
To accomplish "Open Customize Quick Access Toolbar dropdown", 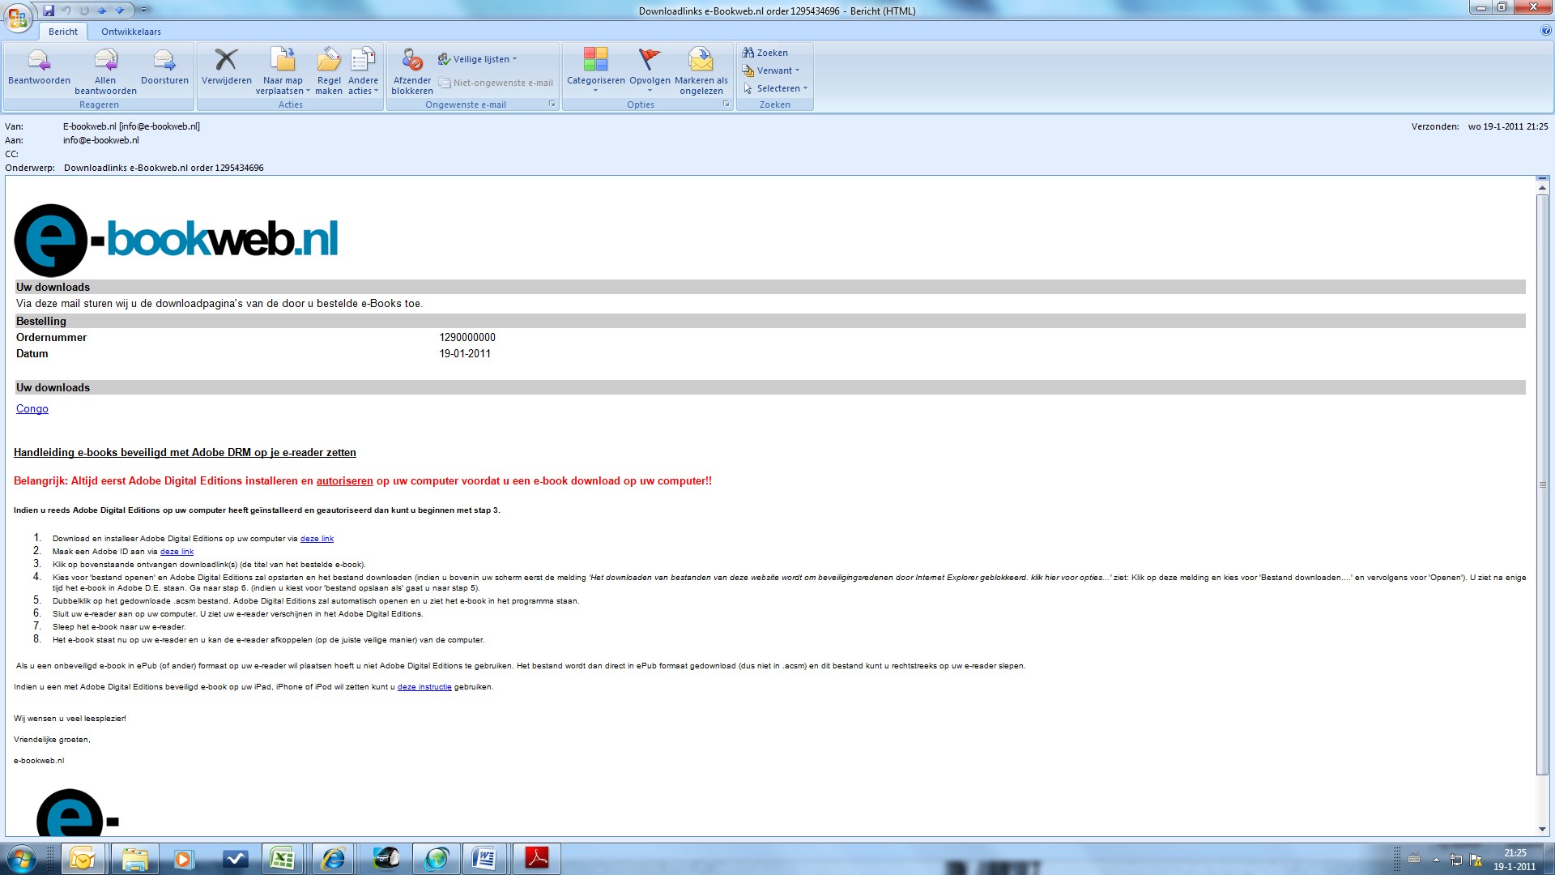I will tap(143, 11).
